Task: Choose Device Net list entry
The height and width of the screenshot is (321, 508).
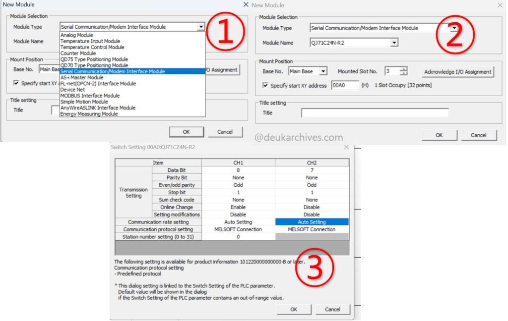Action: [x=132, y=90]
